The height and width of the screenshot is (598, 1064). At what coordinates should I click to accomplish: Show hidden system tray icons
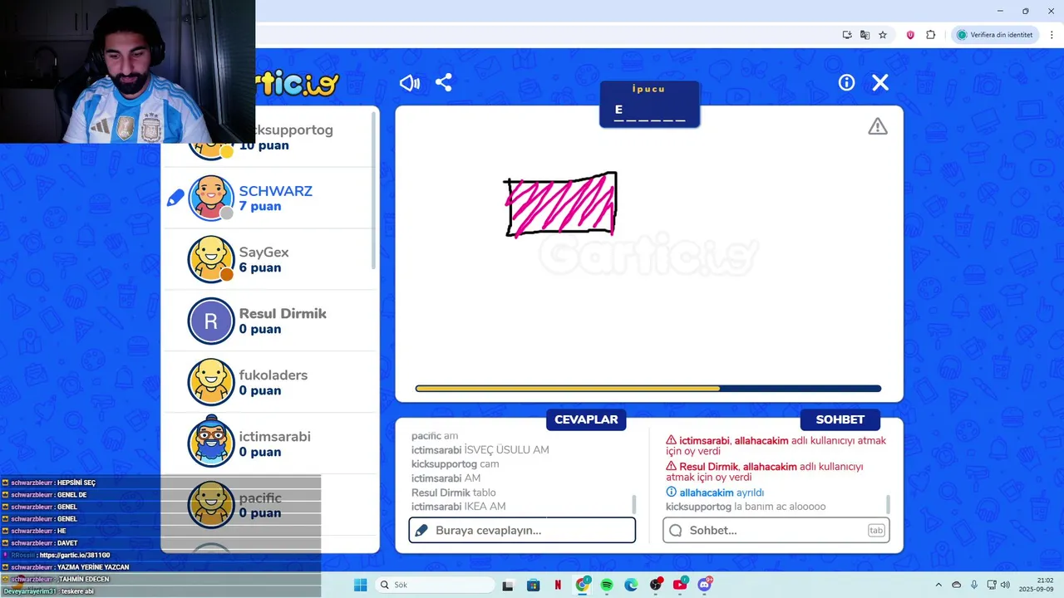[938, 585]
